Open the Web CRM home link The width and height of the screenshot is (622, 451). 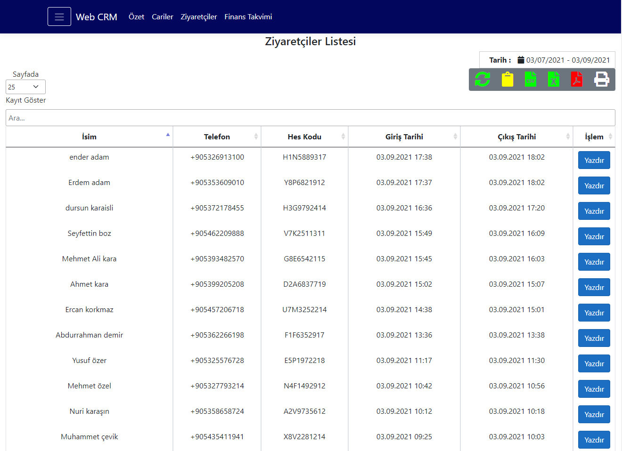[x=97, y=17]
